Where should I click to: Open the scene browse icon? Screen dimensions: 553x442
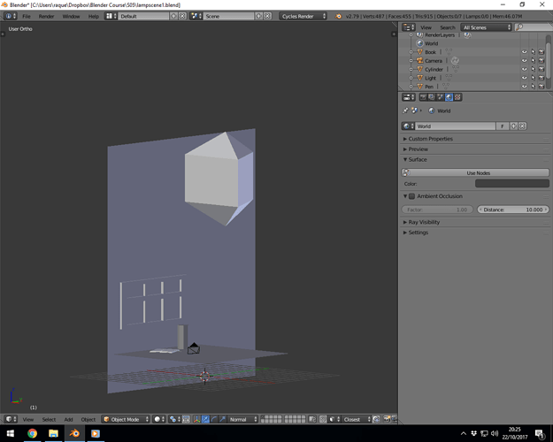196,16
